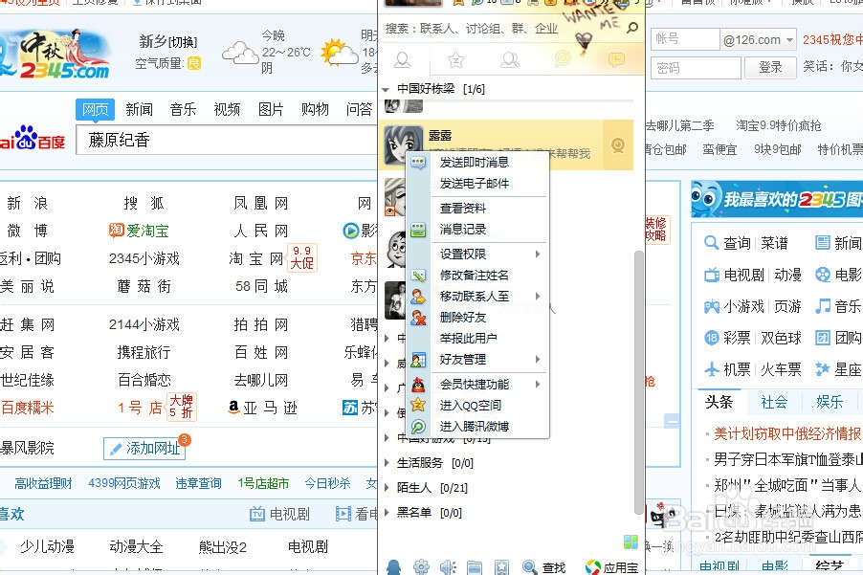Open the 亚马逊 Amazon site link
Screen dimensions: 863x575
pyautogui.click(x=262, y=408)
